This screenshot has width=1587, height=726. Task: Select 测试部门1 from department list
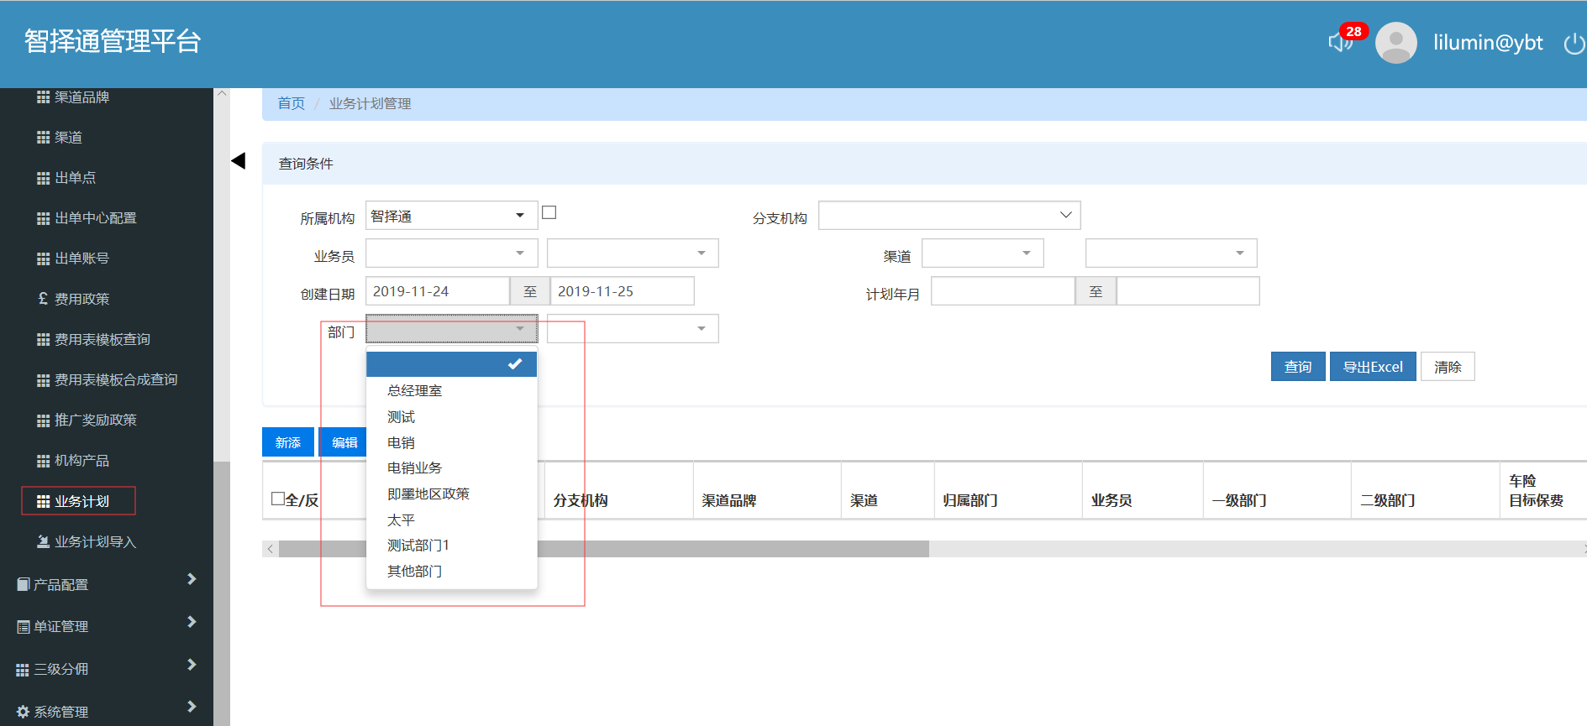[451, 546]
